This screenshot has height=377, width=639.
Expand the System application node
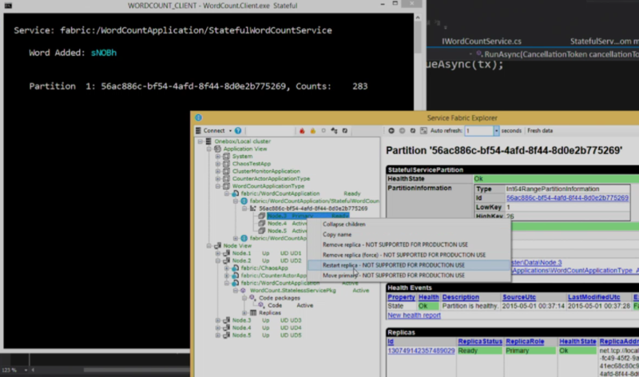[218, 156]
